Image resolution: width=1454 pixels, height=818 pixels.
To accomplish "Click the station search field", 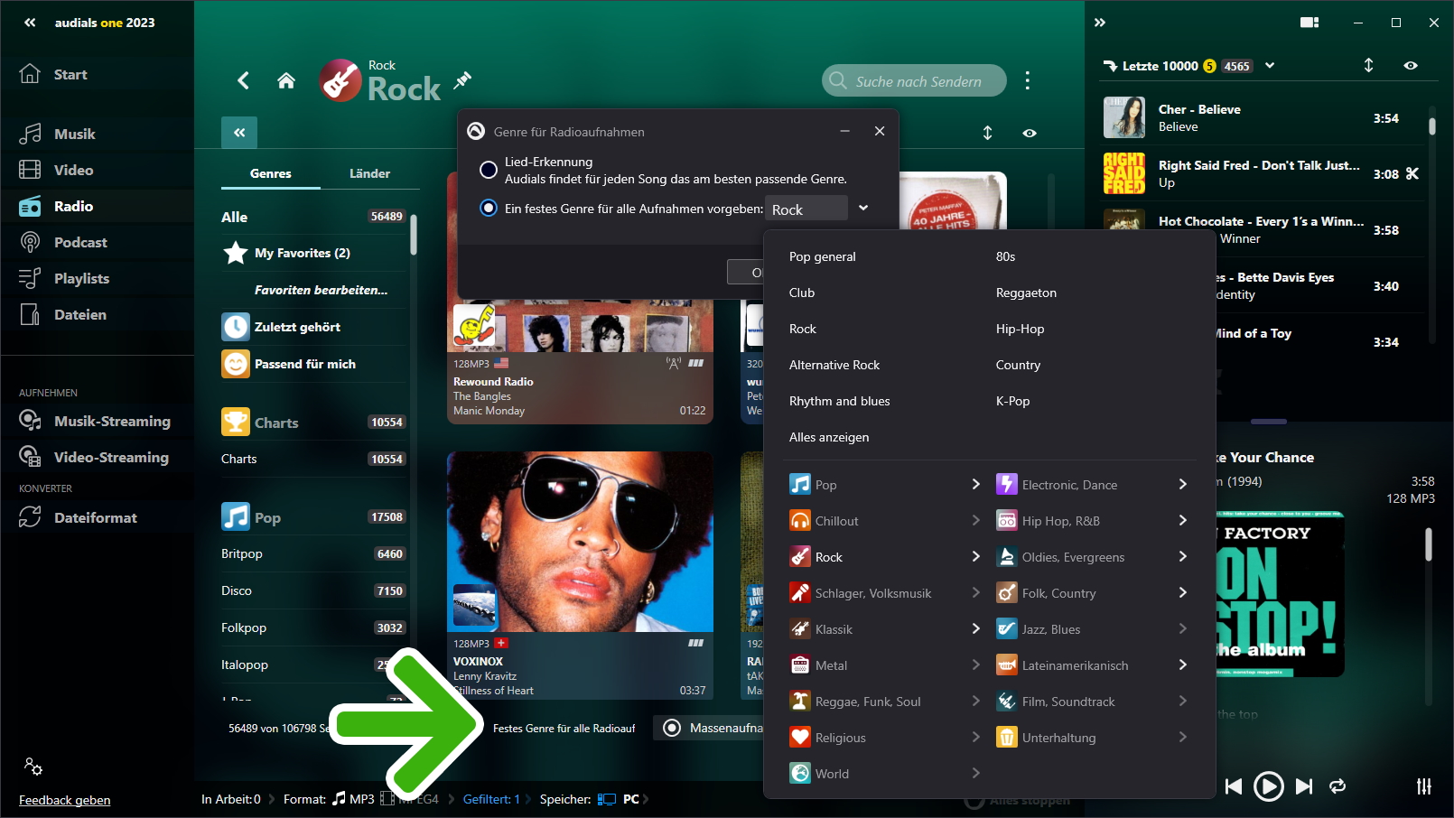I will pos(914,80).
